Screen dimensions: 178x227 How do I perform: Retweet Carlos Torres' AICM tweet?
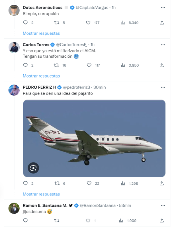57,65
